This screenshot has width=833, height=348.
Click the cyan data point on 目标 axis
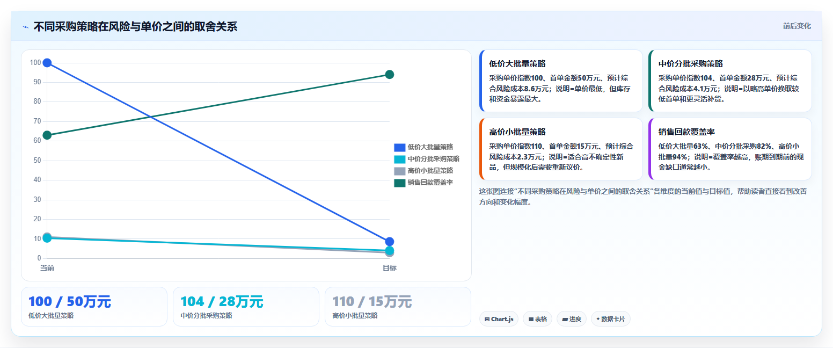[x=390, y=250]
